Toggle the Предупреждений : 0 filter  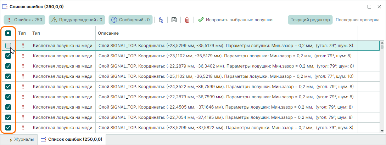coord(77,20)
